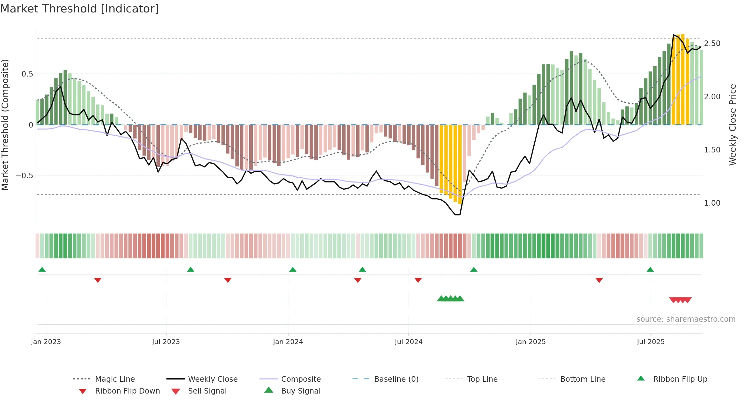Click the Jul 2025 x-axis label
Viewport: 746px width, 420px height.
(x=651, y=342)
